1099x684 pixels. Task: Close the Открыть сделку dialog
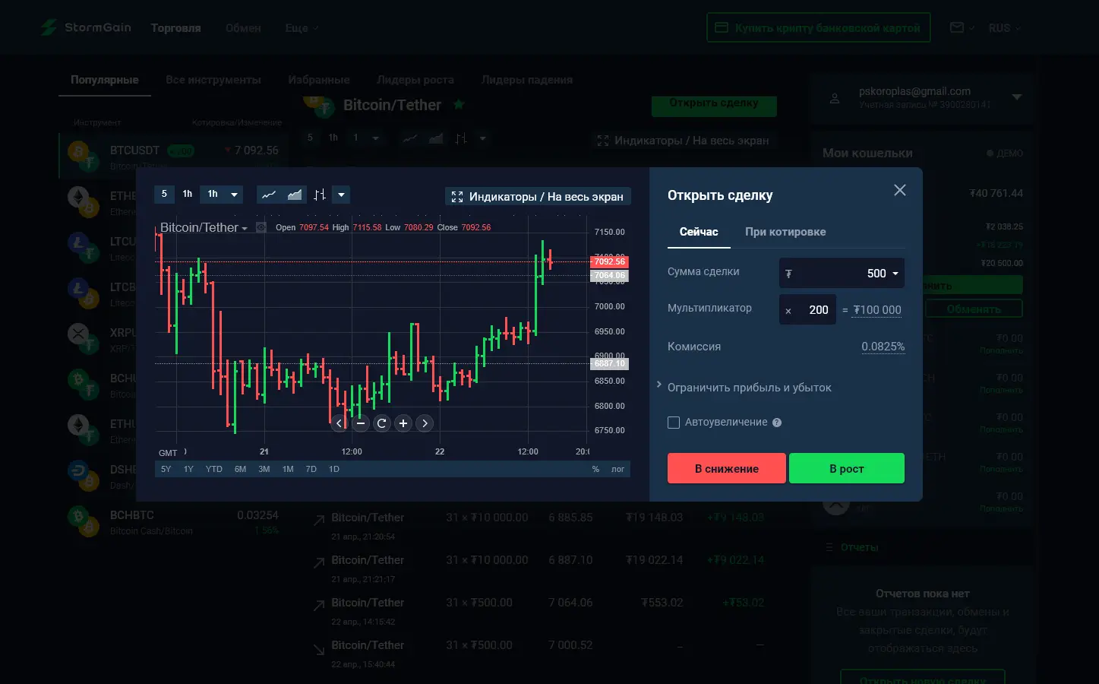[900, 190]
